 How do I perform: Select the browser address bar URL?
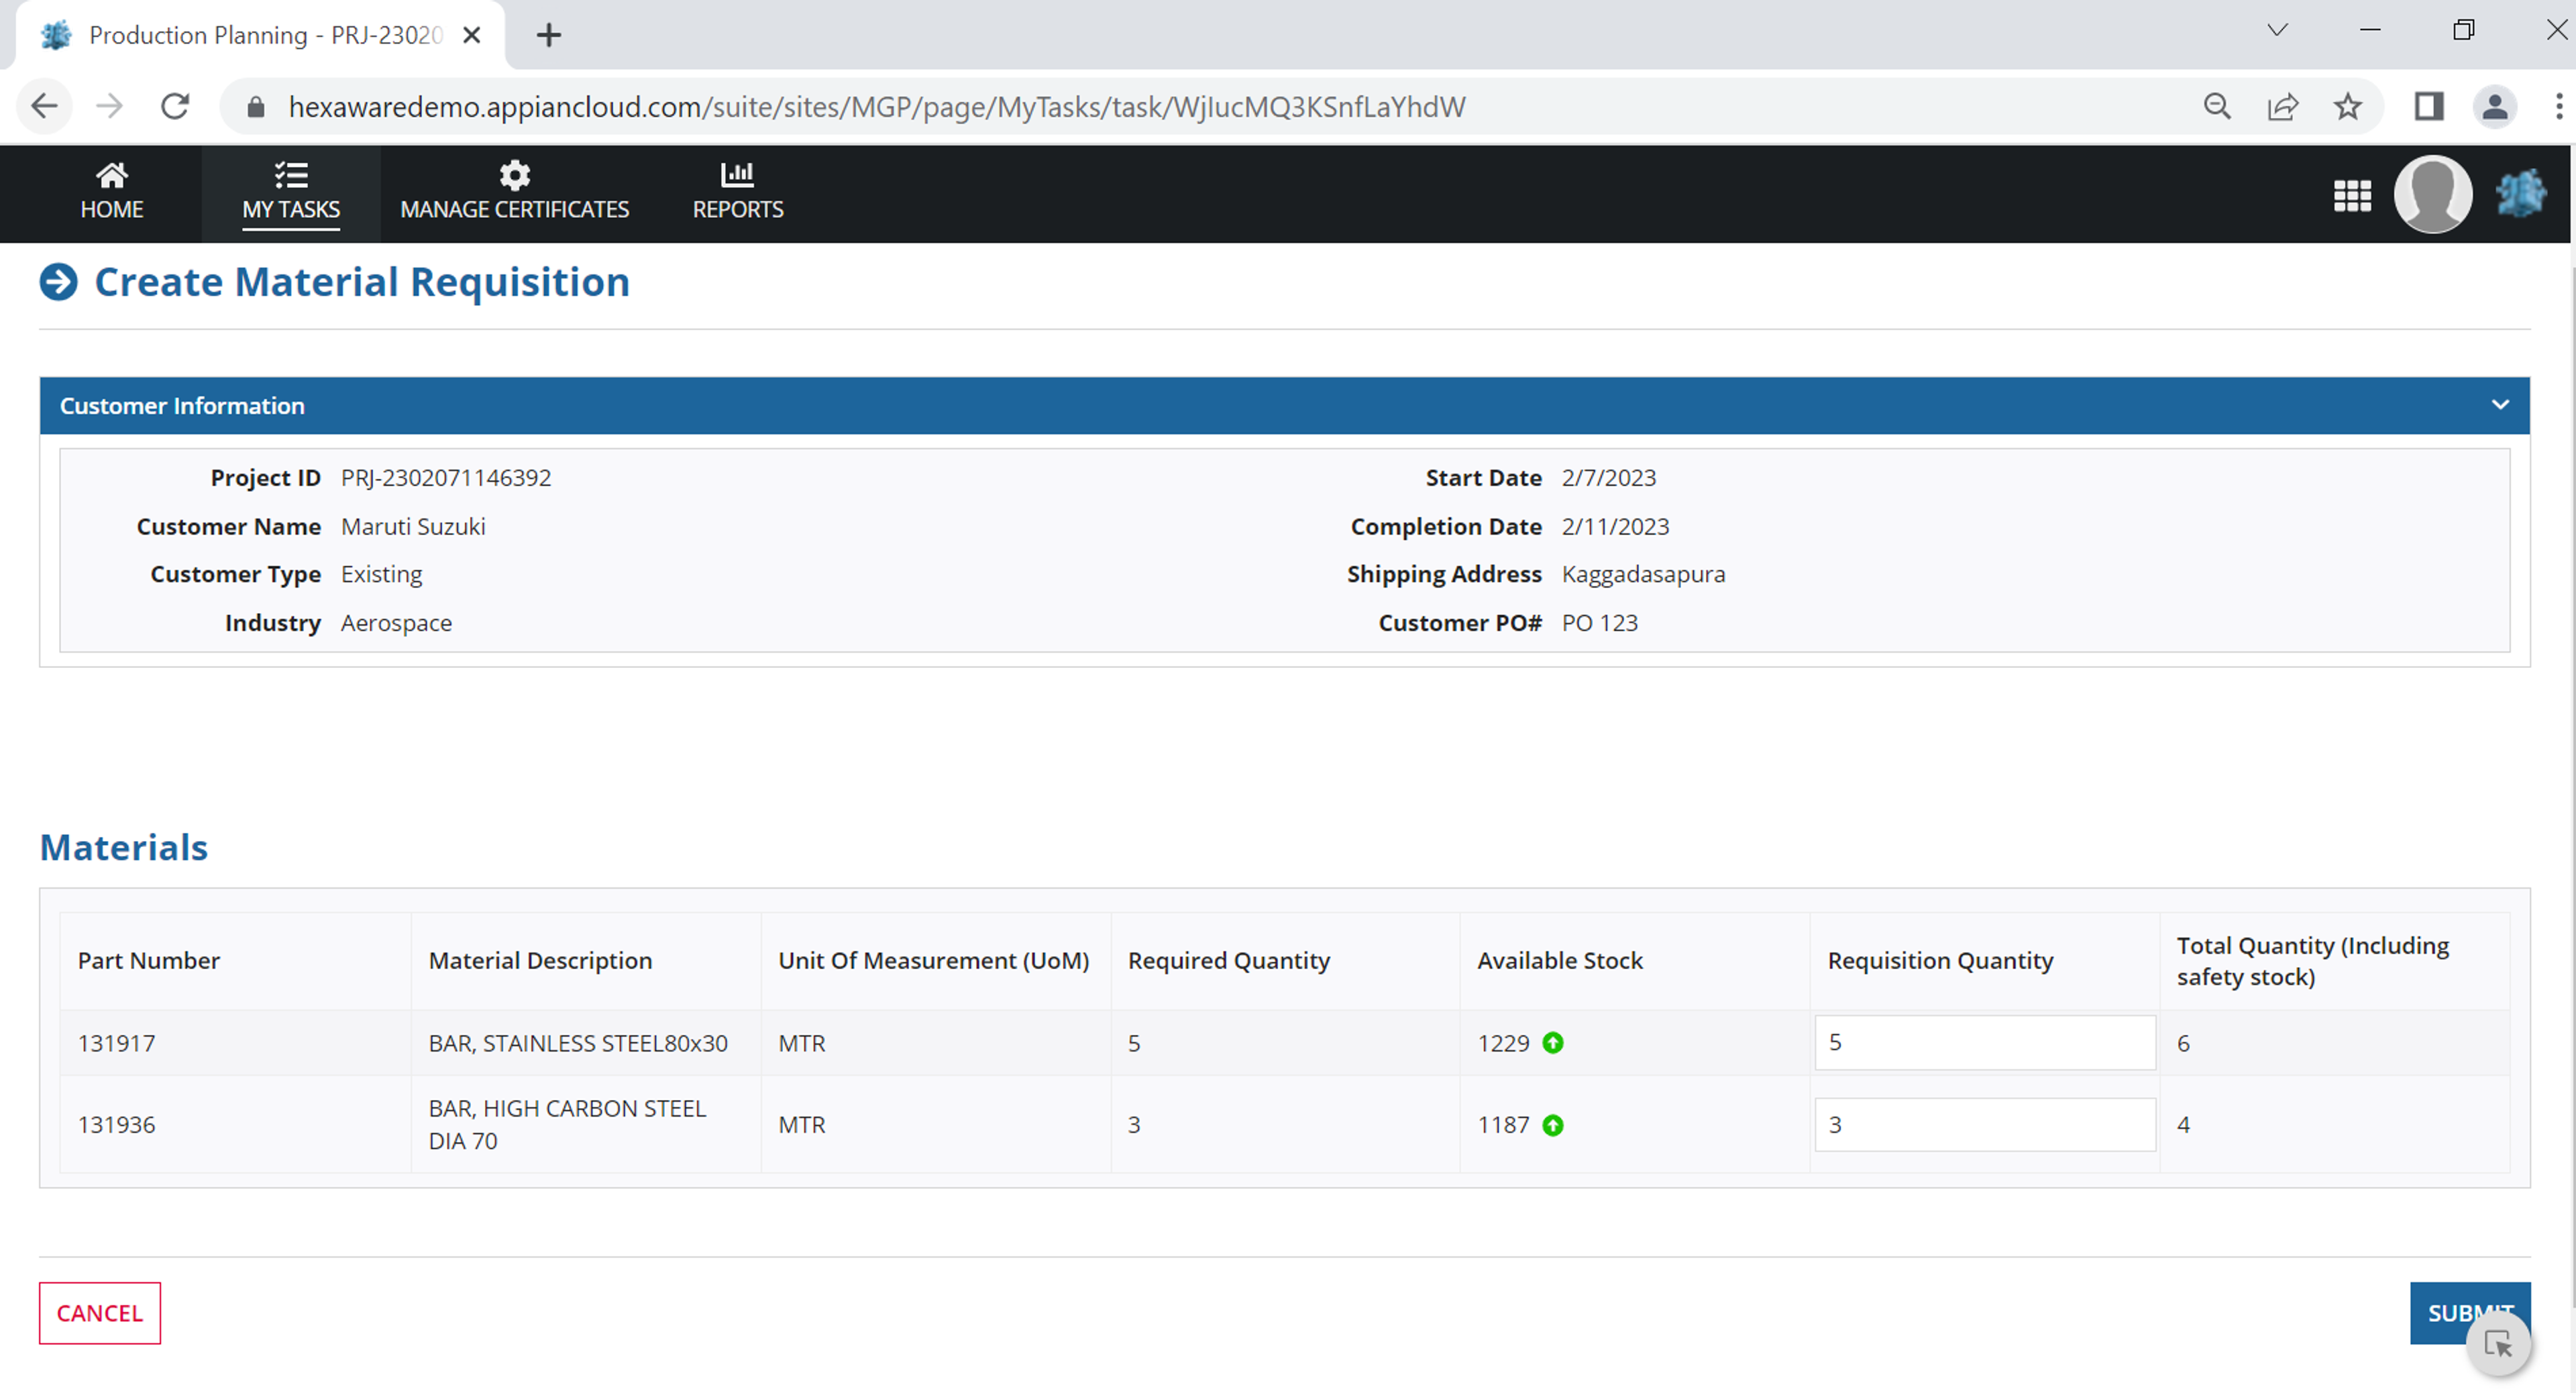(x=877, y=107)
